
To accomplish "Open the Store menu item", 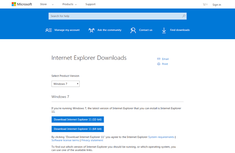I will pyautogui.click(x=43, y=4).
